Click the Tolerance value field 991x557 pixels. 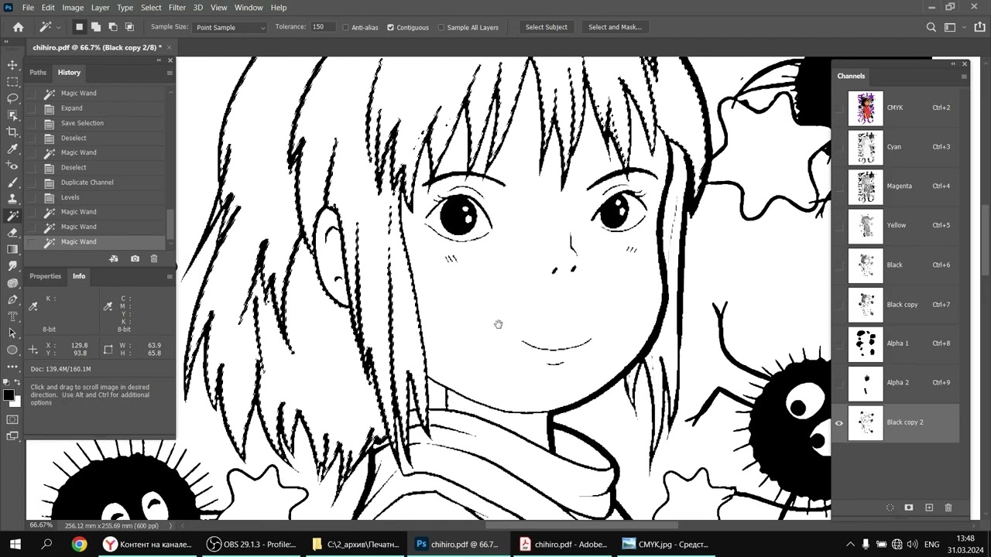322,27
